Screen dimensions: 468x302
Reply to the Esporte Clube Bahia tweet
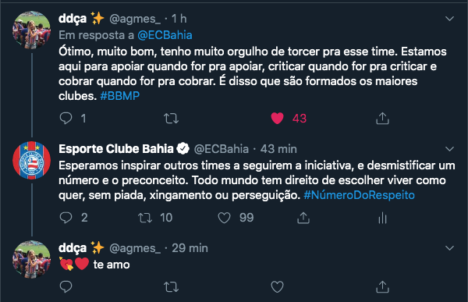[66, 218]
